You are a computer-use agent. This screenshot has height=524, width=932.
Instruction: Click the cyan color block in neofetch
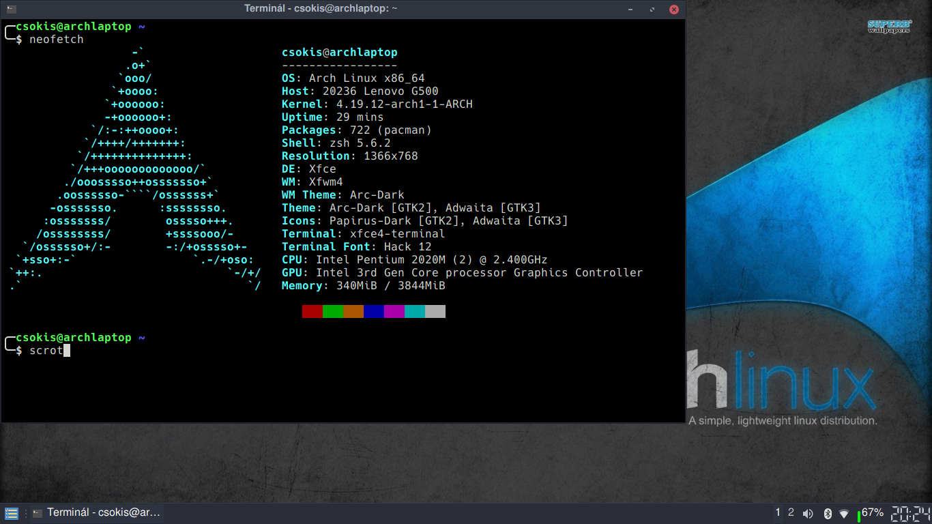[415, 311]
